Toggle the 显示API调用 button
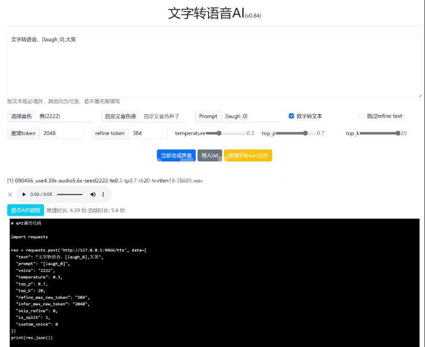This screenshot has width=425, height=347. pyautogui.click(x=26, y=210)
